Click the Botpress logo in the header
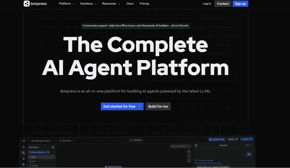 (x=35, y=3)
